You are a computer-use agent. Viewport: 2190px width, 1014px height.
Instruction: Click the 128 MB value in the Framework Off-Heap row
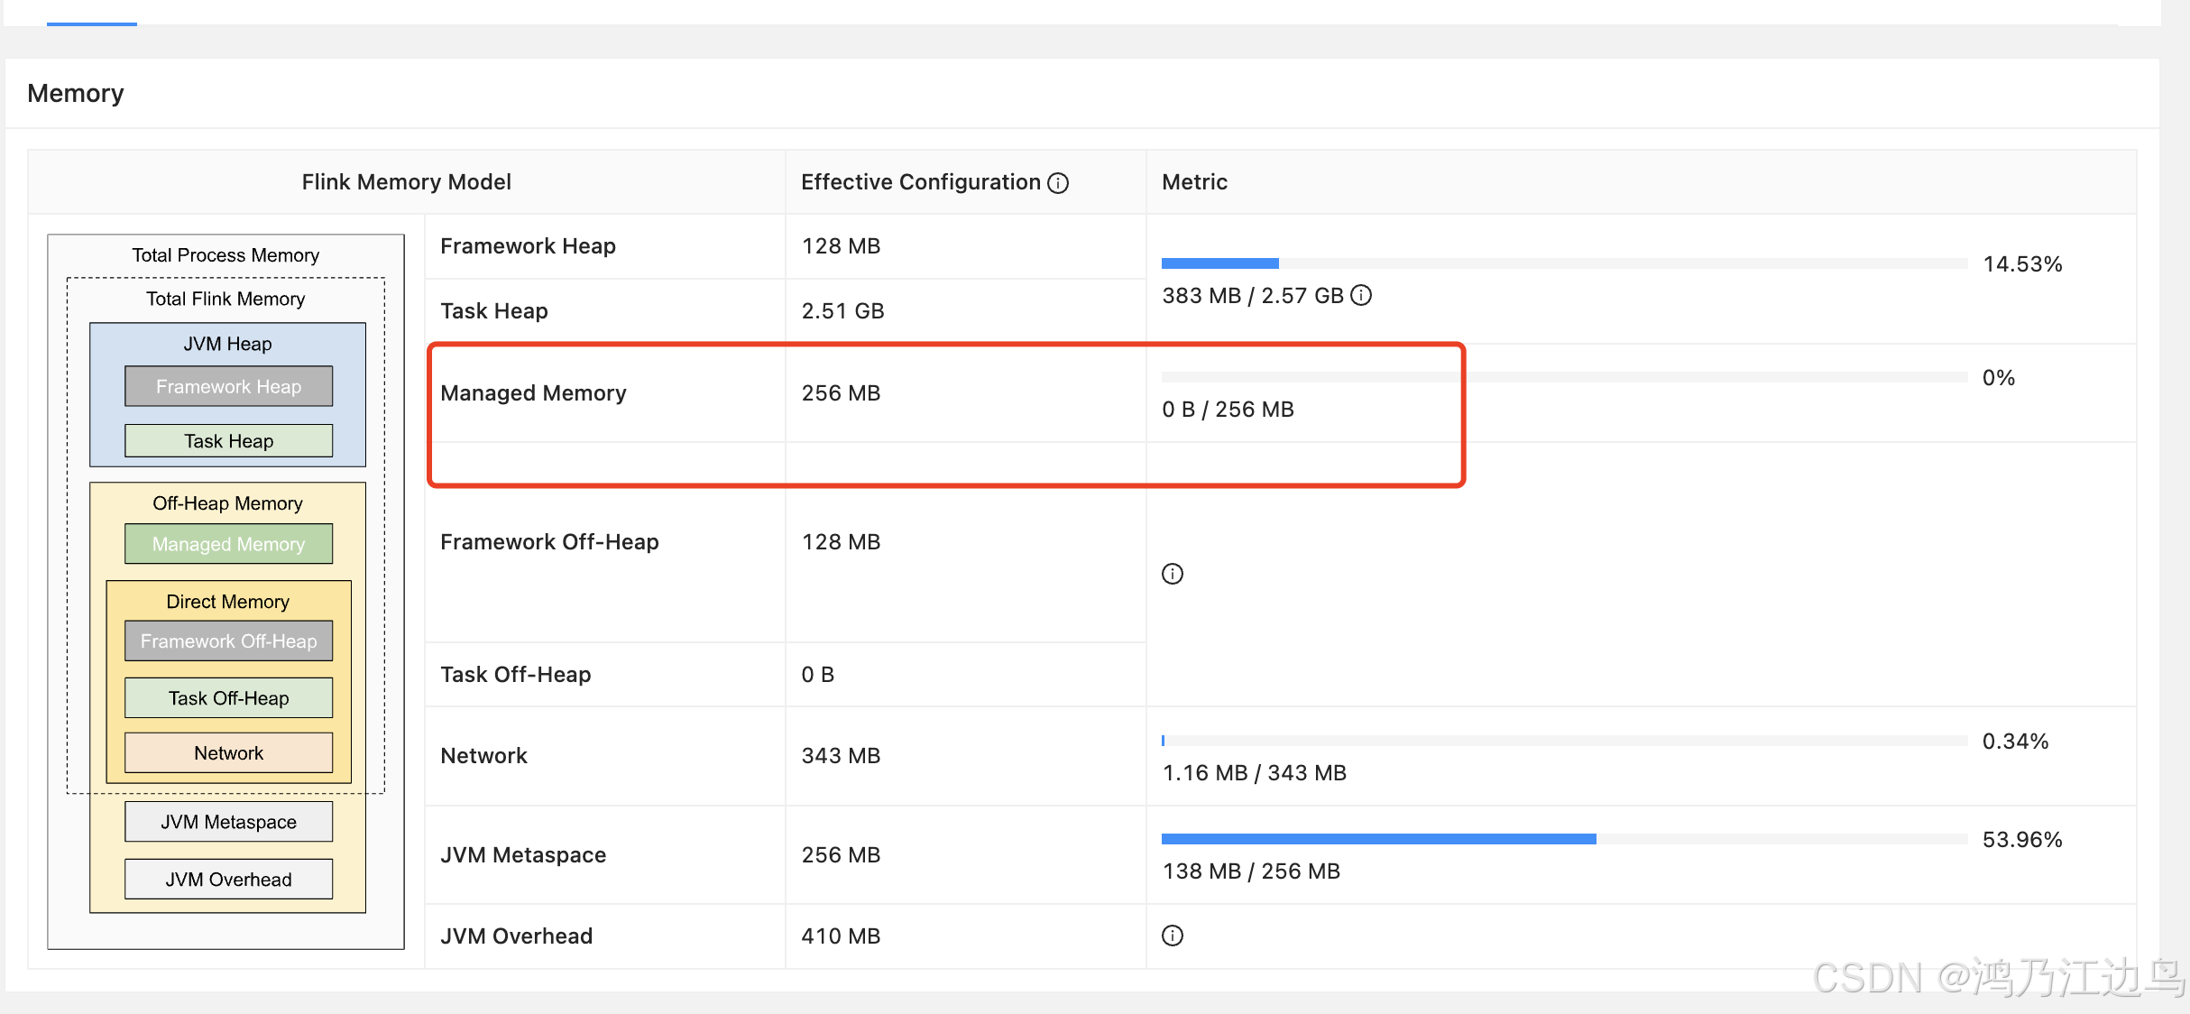click(841, 542)
